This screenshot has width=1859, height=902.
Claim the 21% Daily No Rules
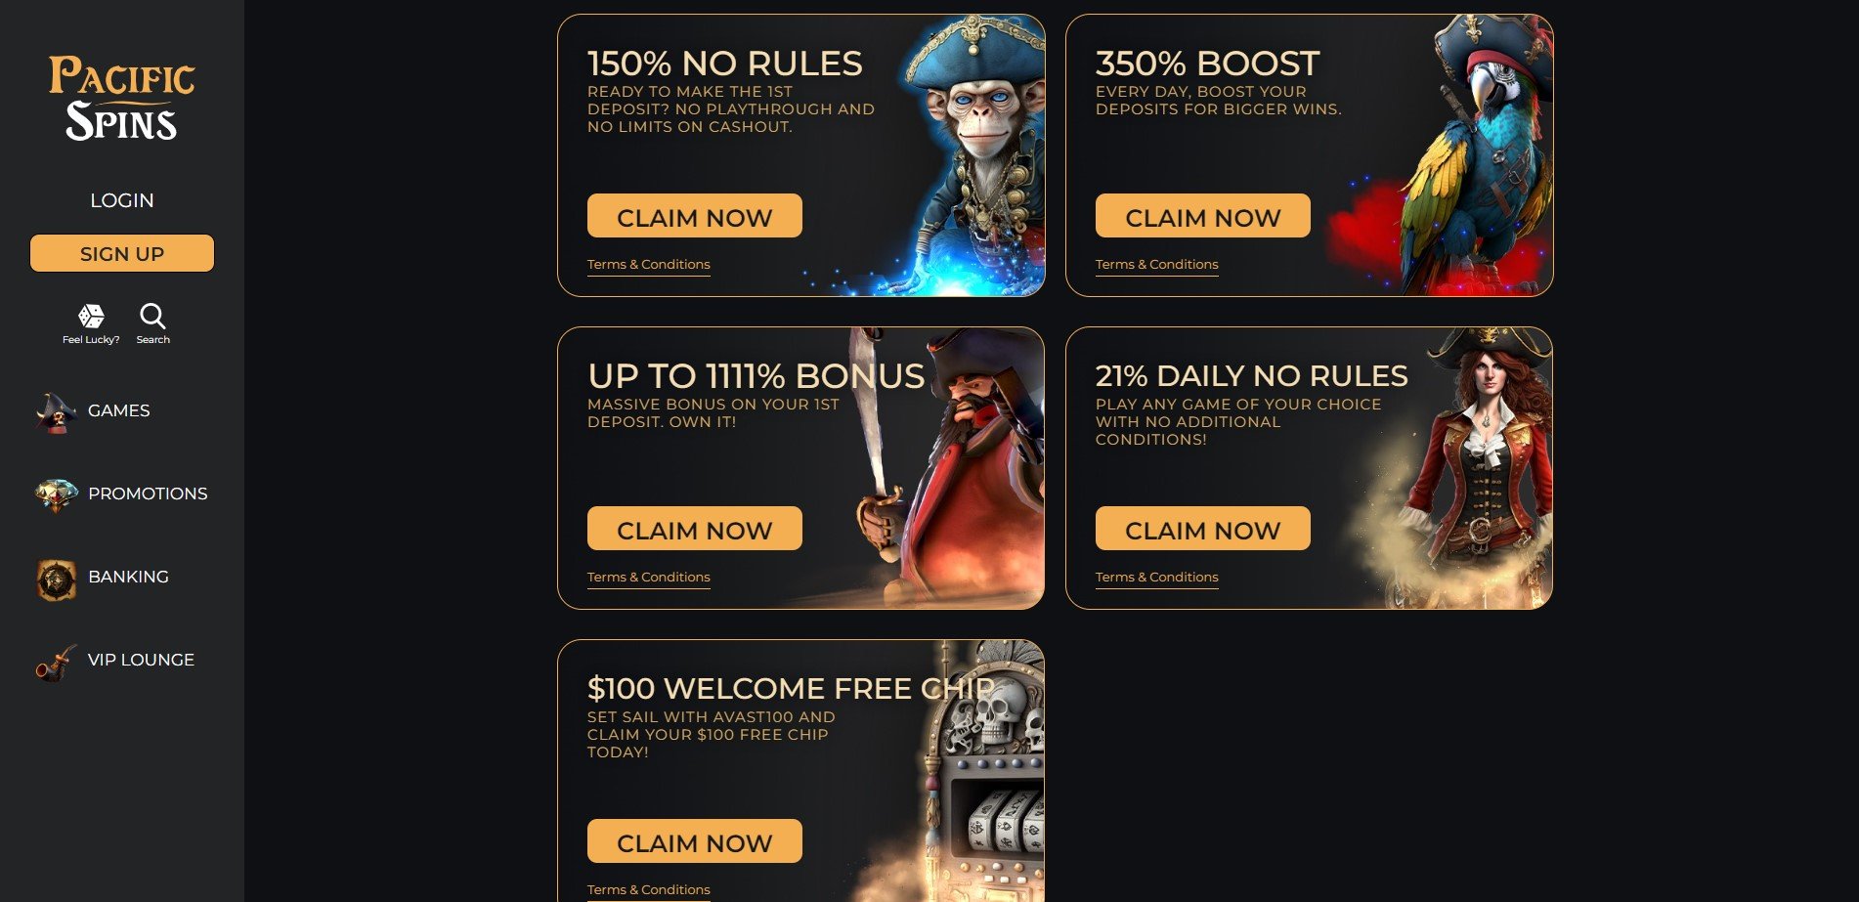(x=1203, y=529)
